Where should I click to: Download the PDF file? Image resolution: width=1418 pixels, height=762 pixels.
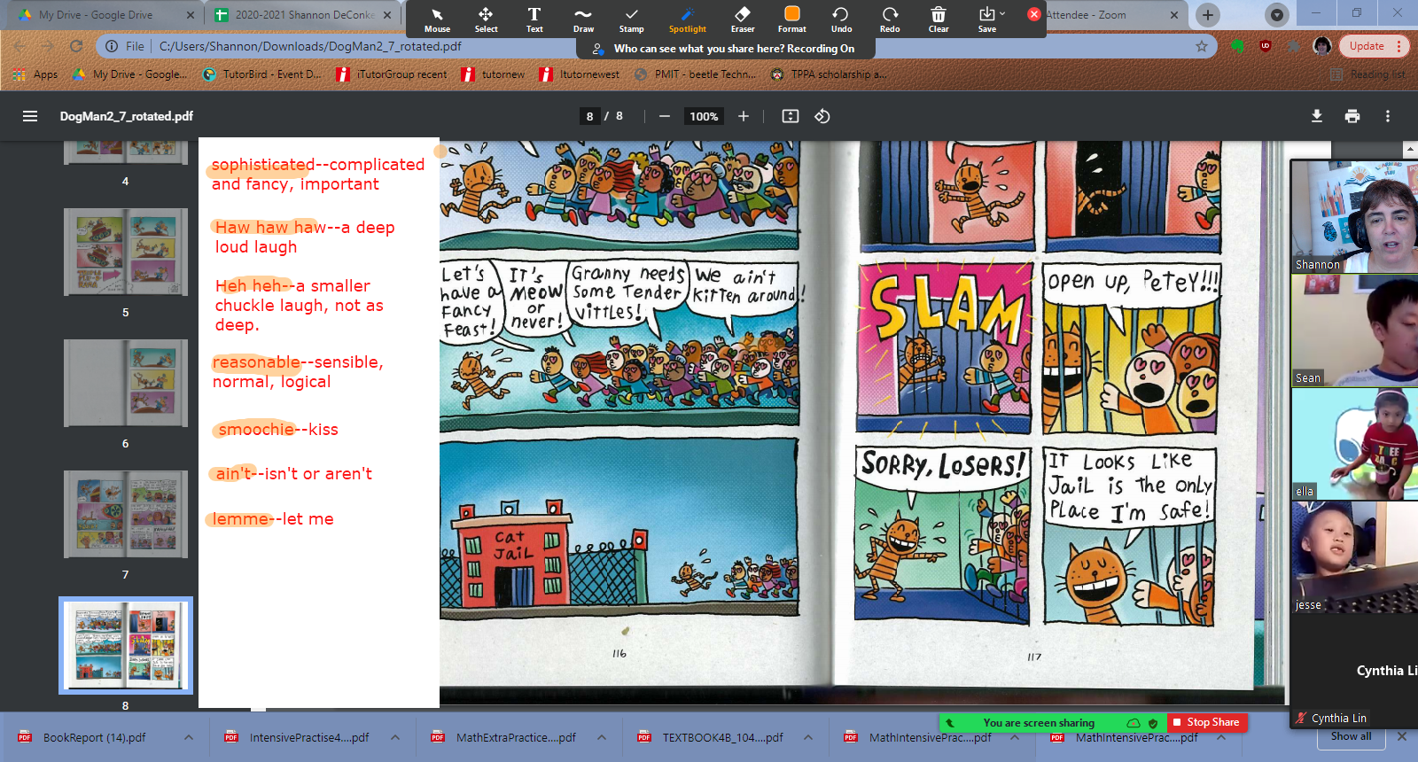[1317, 116]
